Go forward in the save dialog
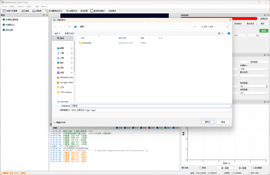The image size is (270, 175). (x=60, y=27)
